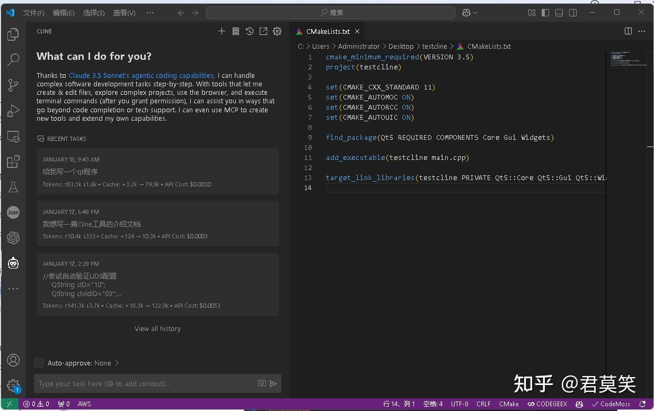The height and width of the screenshot is (411, 654).
Task: Open Cline settings gear in panel header
Action: tap(277, 31)
